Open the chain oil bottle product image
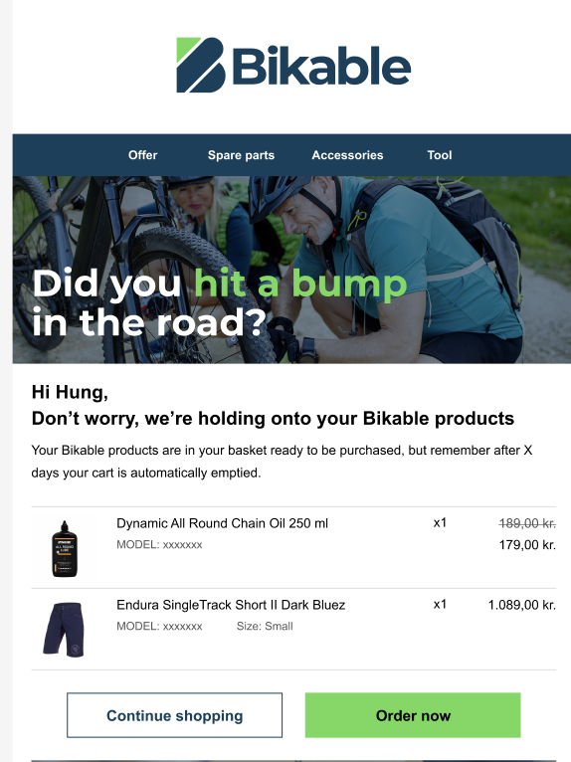Screen dimensions: 571x762 point(65,548)
